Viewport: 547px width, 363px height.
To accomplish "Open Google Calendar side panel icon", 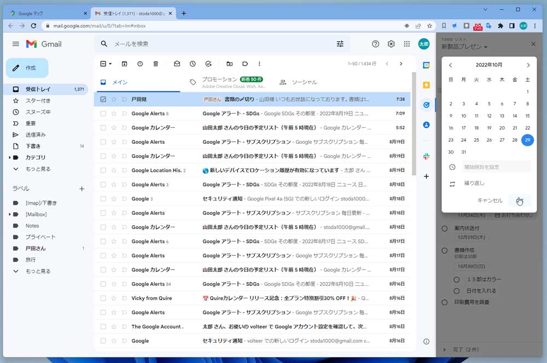I will (426, 65).
